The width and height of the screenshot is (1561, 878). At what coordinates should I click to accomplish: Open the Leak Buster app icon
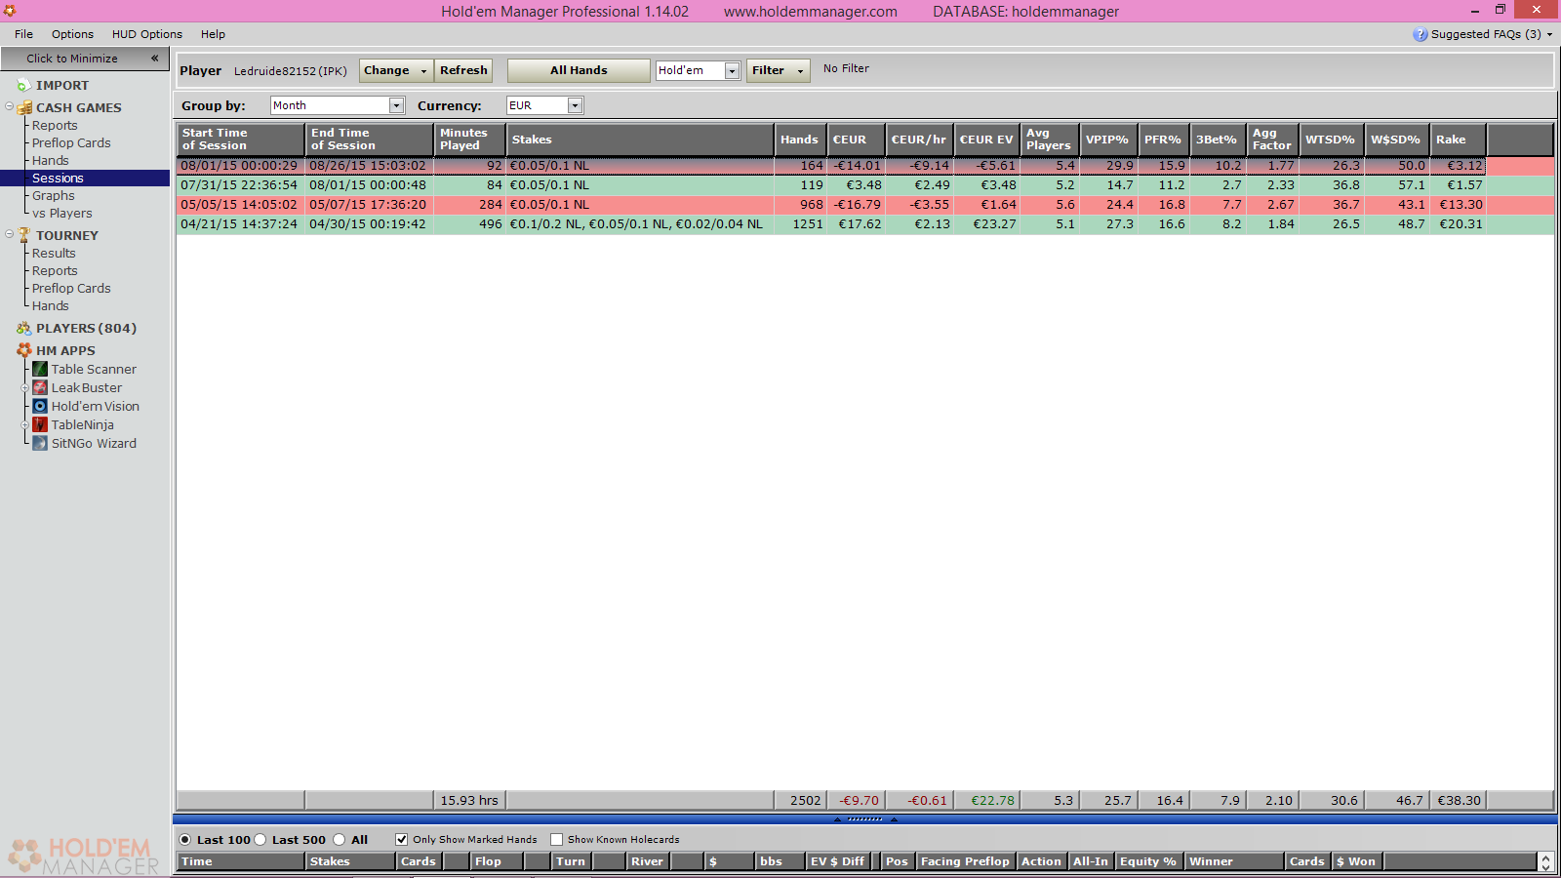(x=40, y=387)
